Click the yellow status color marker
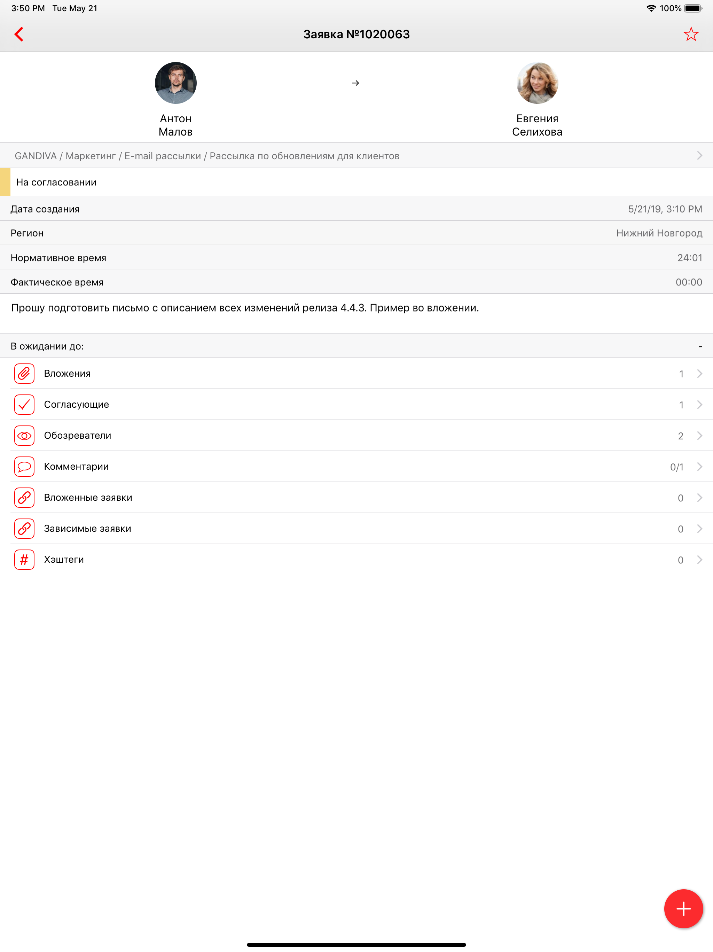The height and width of the screenshot is (952, 713). [5, 182]
